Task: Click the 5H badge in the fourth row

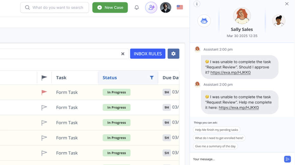Action: click(167, 138)
